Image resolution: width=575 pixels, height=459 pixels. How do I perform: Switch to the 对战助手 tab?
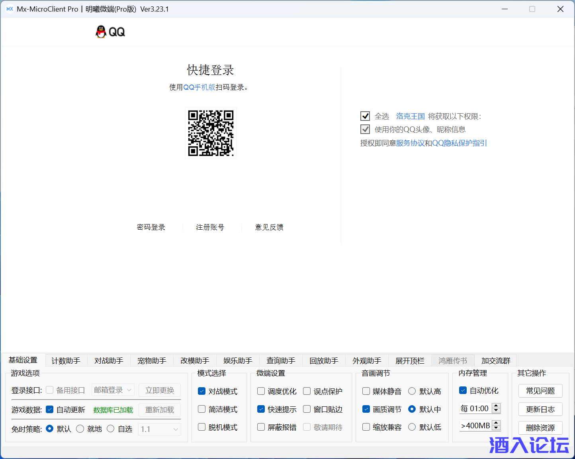coord(109,361)
